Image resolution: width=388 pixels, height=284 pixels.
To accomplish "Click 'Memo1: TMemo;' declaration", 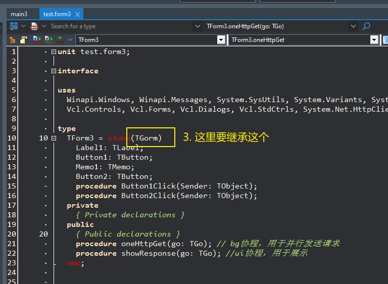I will point(105,167).
